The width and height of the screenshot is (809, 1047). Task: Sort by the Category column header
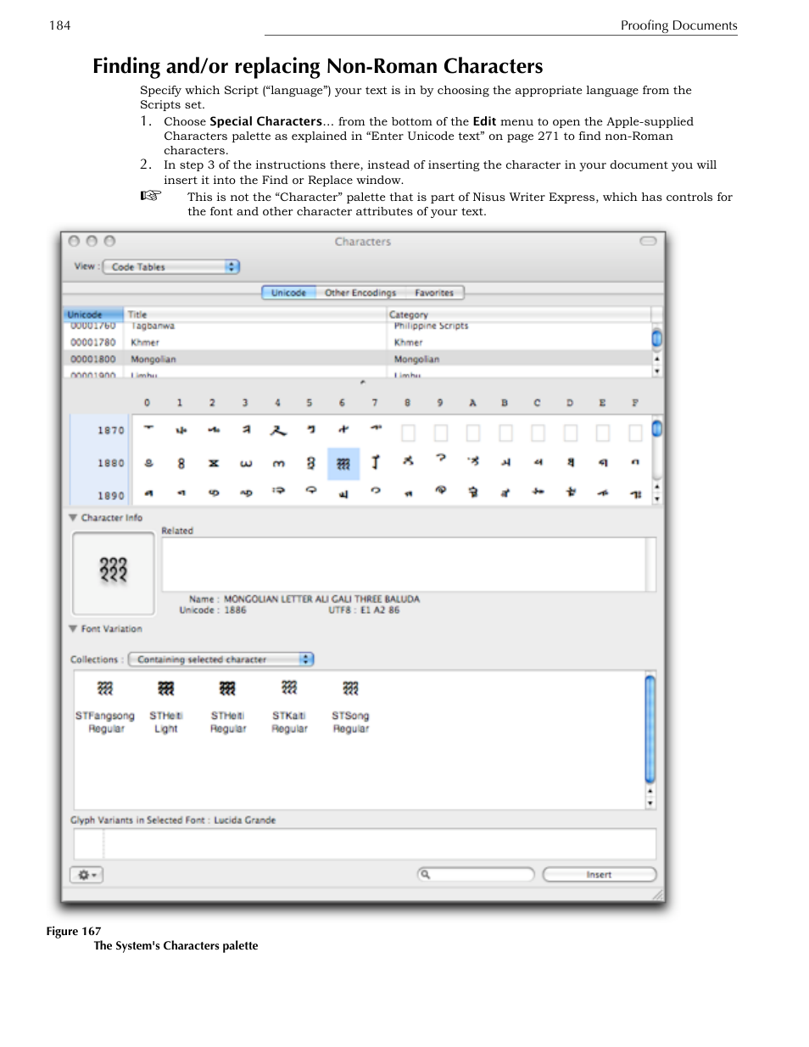click(x=518, y=314)
